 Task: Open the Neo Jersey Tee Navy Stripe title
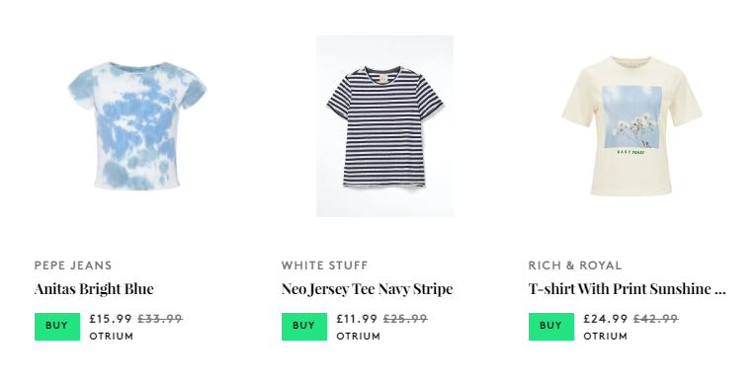click(x=368, y=289)
